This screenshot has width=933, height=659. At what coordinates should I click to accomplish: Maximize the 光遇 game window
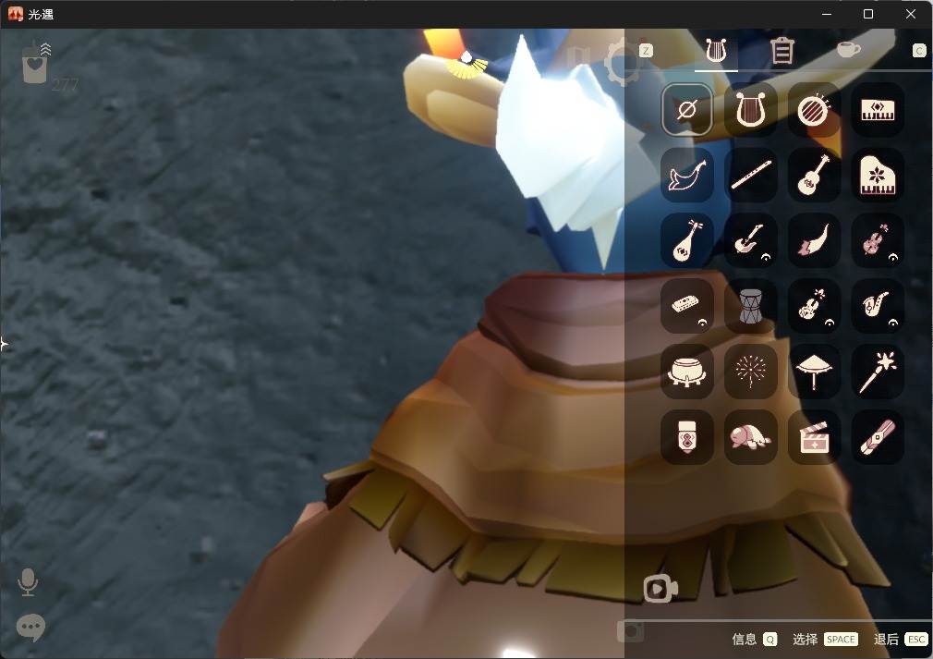(868, 14)
